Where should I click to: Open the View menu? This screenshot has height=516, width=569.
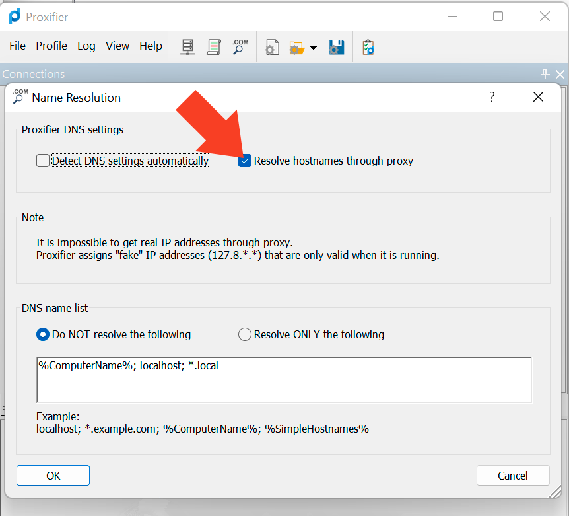117,46
